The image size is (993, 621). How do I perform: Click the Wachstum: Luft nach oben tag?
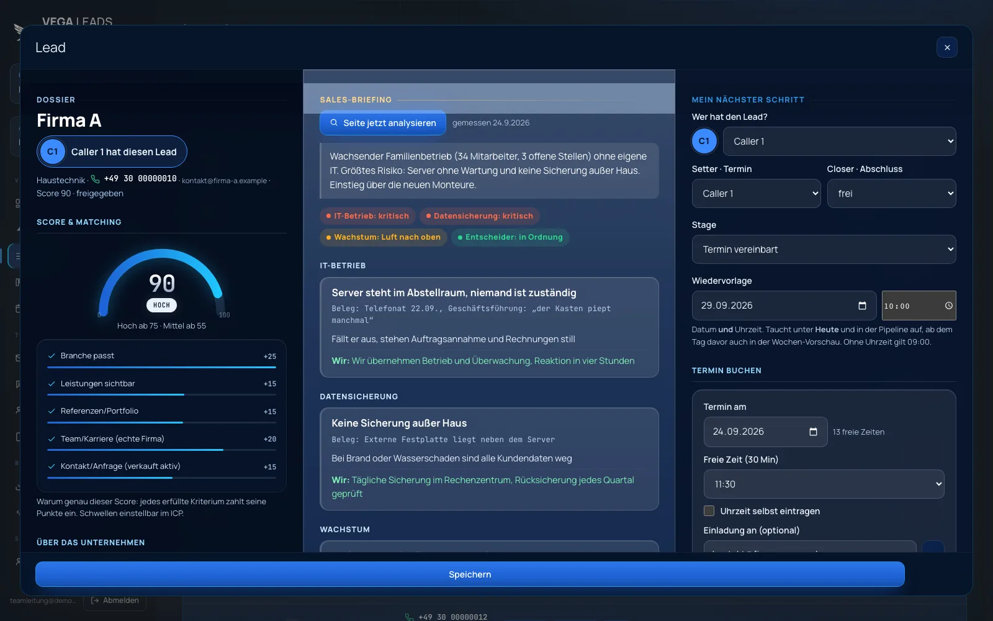384,237
